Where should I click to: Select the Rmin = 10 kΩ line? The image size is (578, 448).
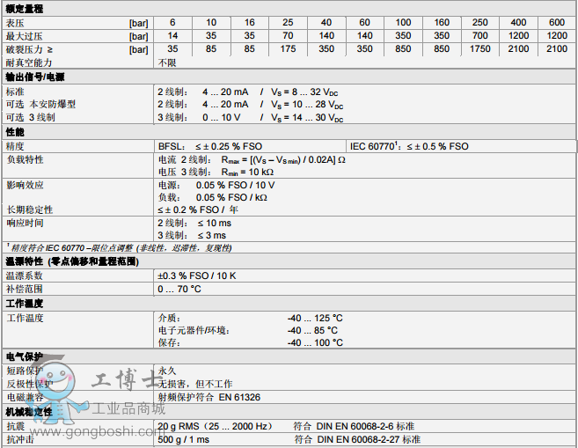(x=216, y=173)
